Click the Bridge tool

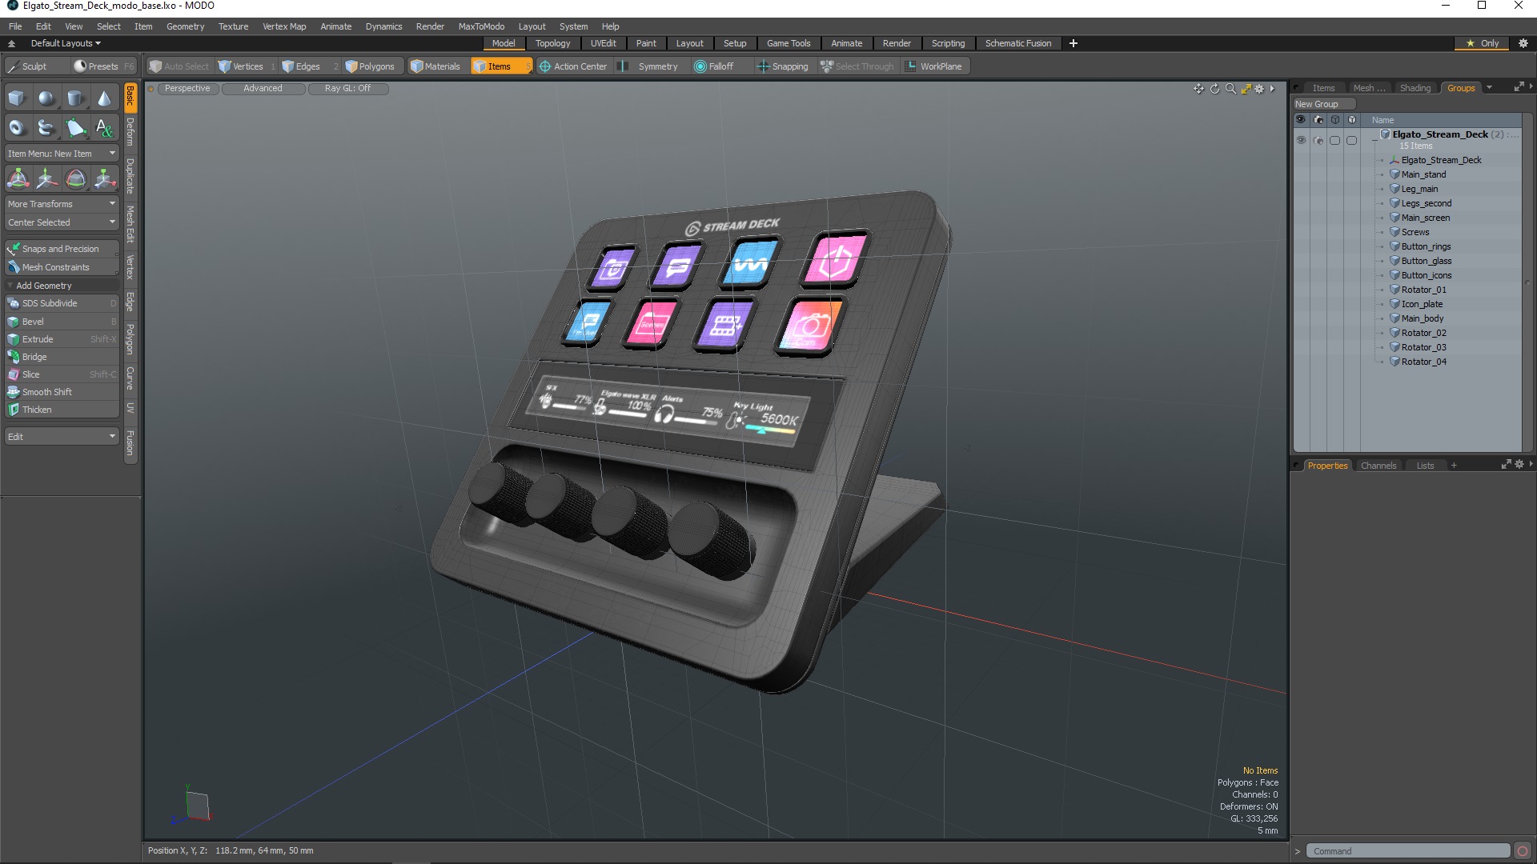tap(62, 357)
